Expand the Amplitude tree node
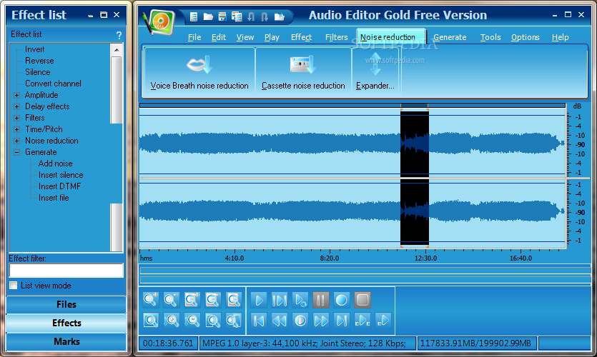 click(16, 95)
